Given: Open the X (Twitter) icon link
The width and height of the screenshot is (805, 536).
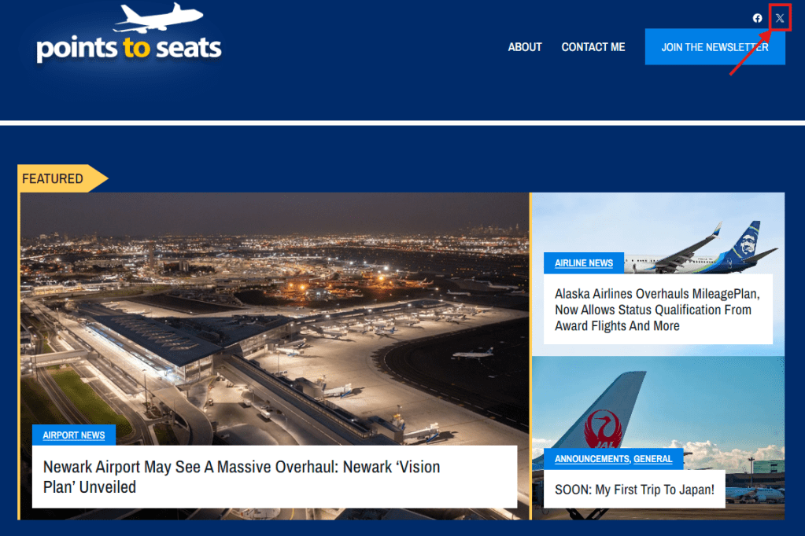Looking at the screenshot, I should click(780, 18).
